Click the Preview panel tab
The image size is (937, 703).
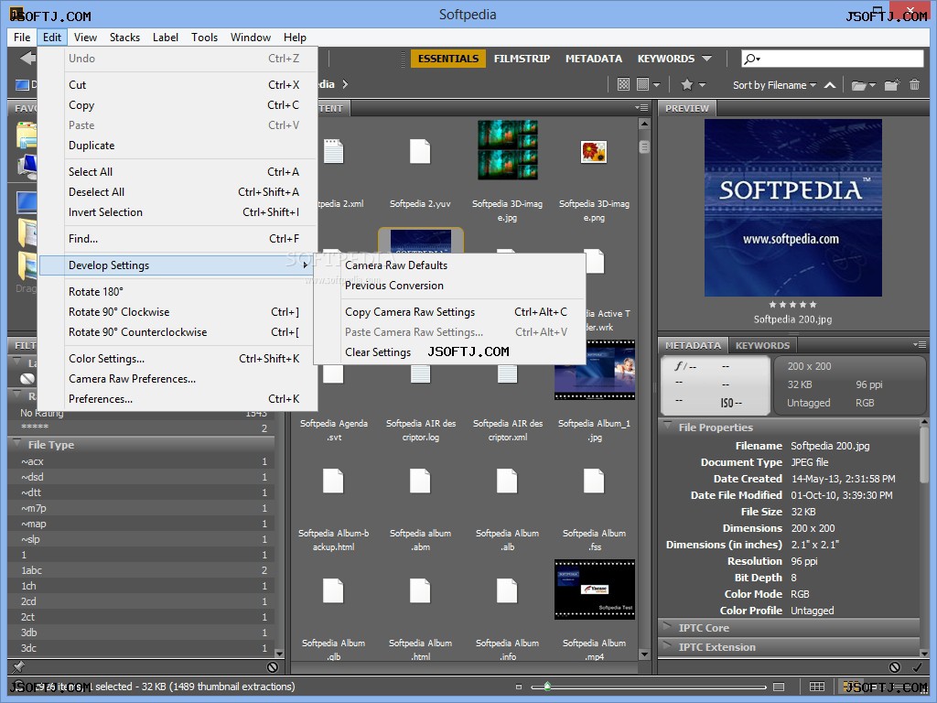[x=687, y=108]
